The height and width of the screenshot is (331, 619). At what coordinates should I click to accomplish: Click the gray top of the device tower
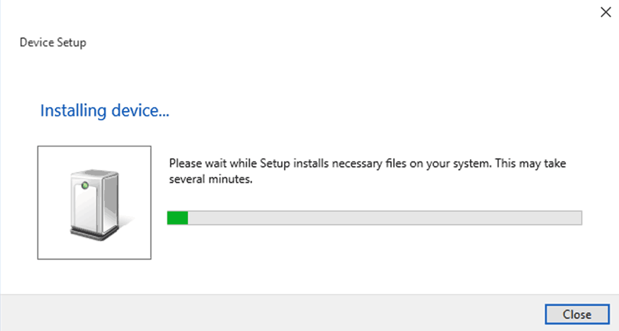(96, 173)
